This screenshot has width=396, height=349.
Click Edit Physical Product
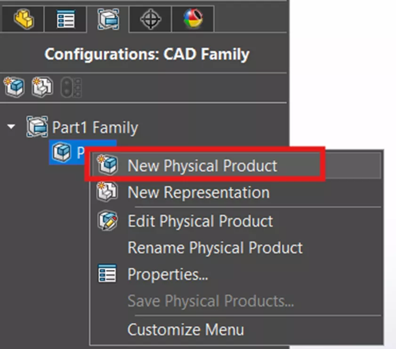[200, 221]
